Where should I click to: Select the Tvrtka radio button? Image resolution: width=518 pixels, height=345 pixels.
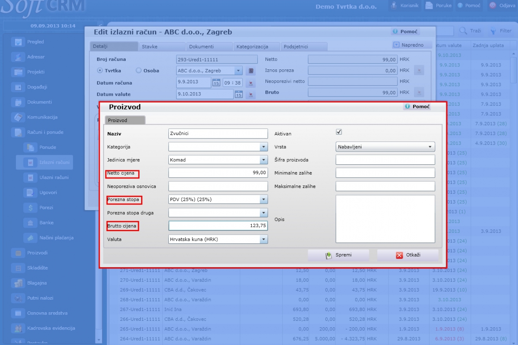point(100,71)
